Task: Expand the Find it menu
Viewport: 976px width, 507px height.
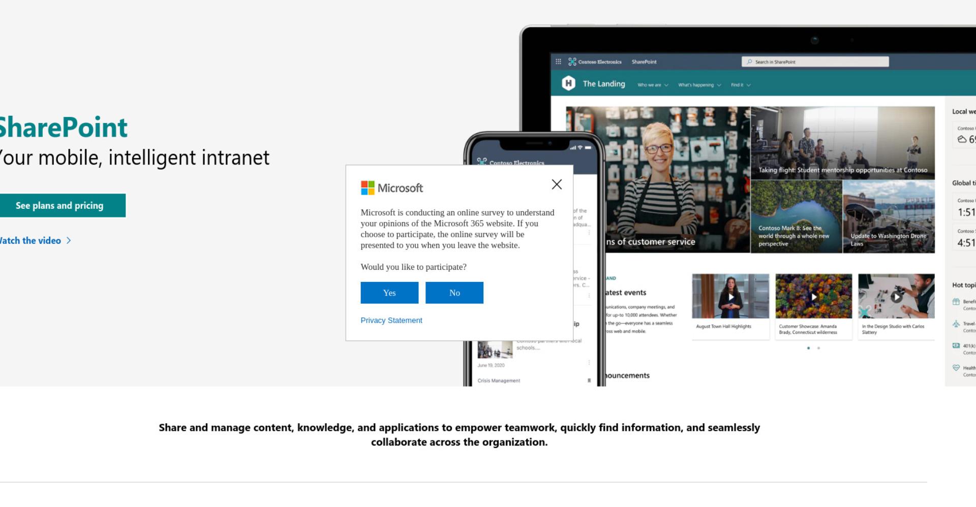Action: click(x=741, y=85)
